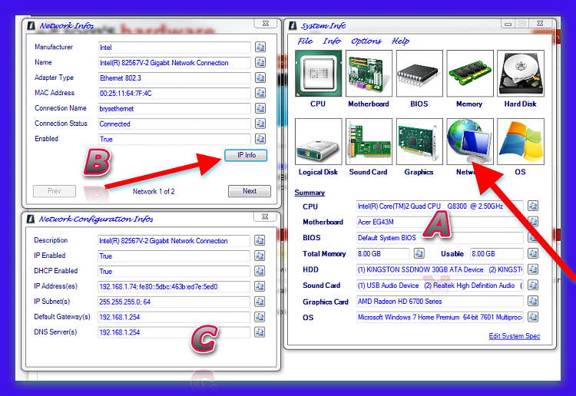Screen dimensions: 576x396
Task: Open the Hard Disk icon
Action: [521, 74]
